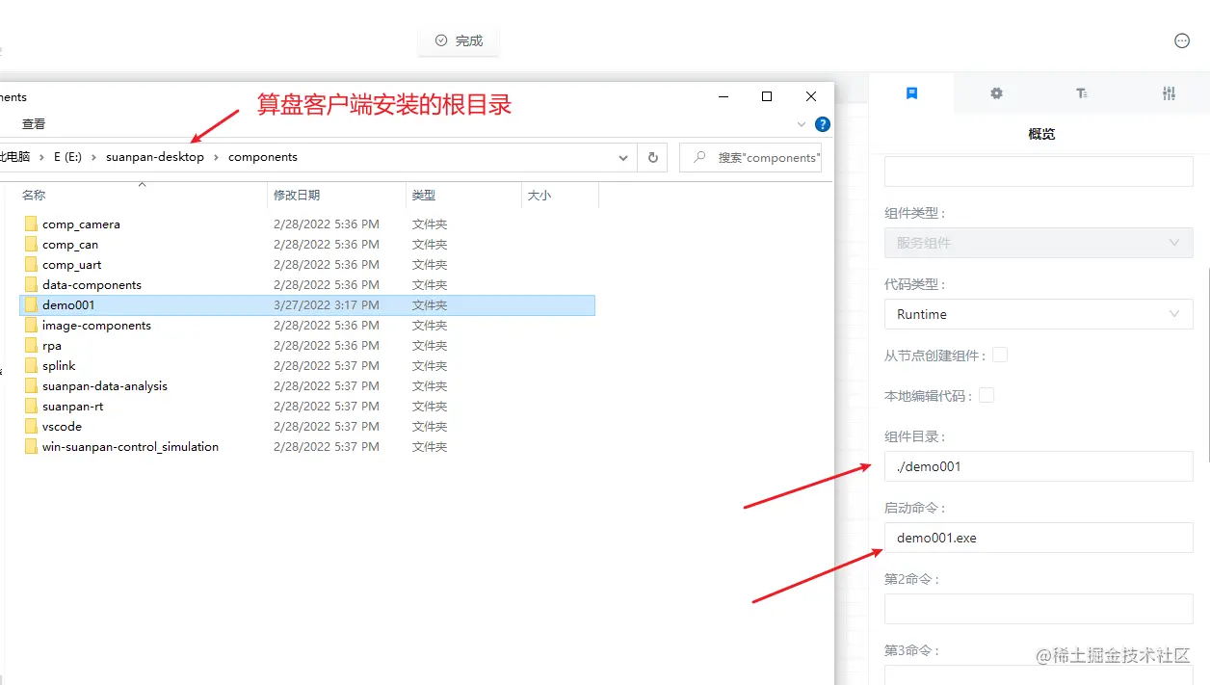
Task: Click the suanpan-rt folder icon
Action: click(32, 407)
